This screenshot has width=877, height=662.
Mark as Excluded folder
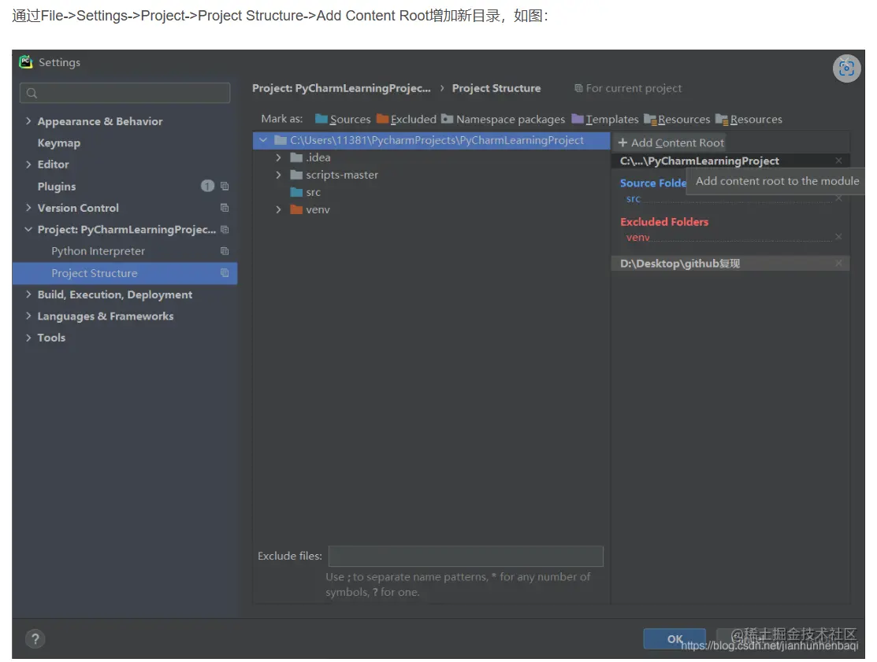click(407, 119)
